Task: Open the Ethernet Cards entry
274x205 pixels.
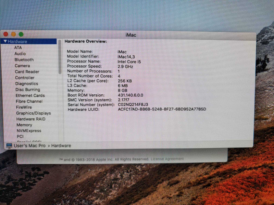Action: click(30, 95)
